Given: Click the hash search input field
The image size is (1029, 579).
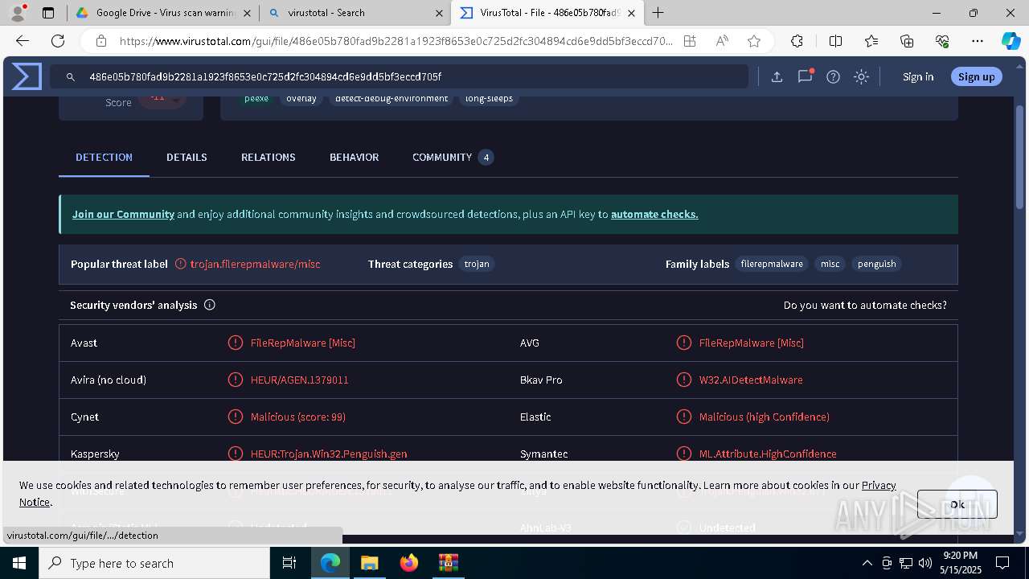Looking at the screenshot, I should tap(400, 76).
